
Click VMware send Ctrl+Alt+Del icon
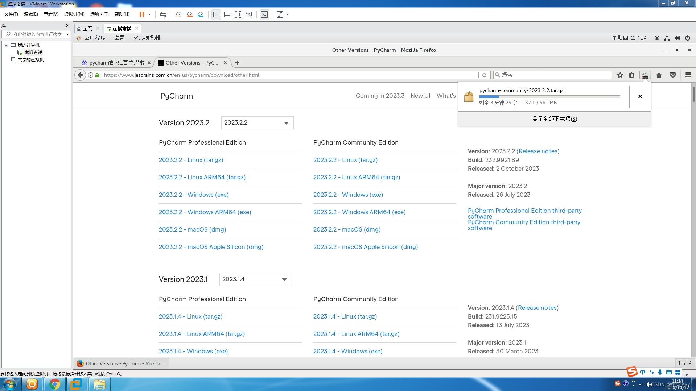click(x=163, y=14)
